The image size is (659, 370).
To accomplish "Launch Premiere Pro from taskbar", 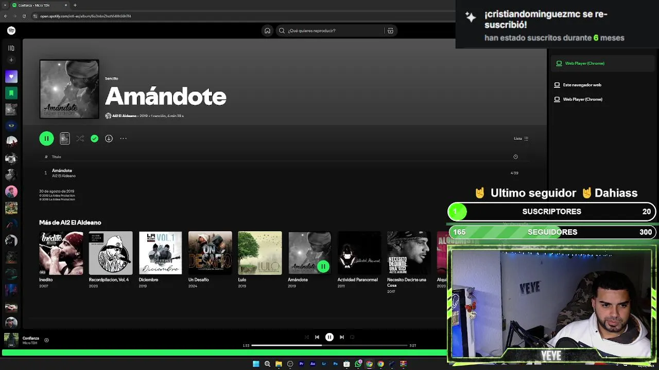I will pyautogui.click(x=301, y=364).
